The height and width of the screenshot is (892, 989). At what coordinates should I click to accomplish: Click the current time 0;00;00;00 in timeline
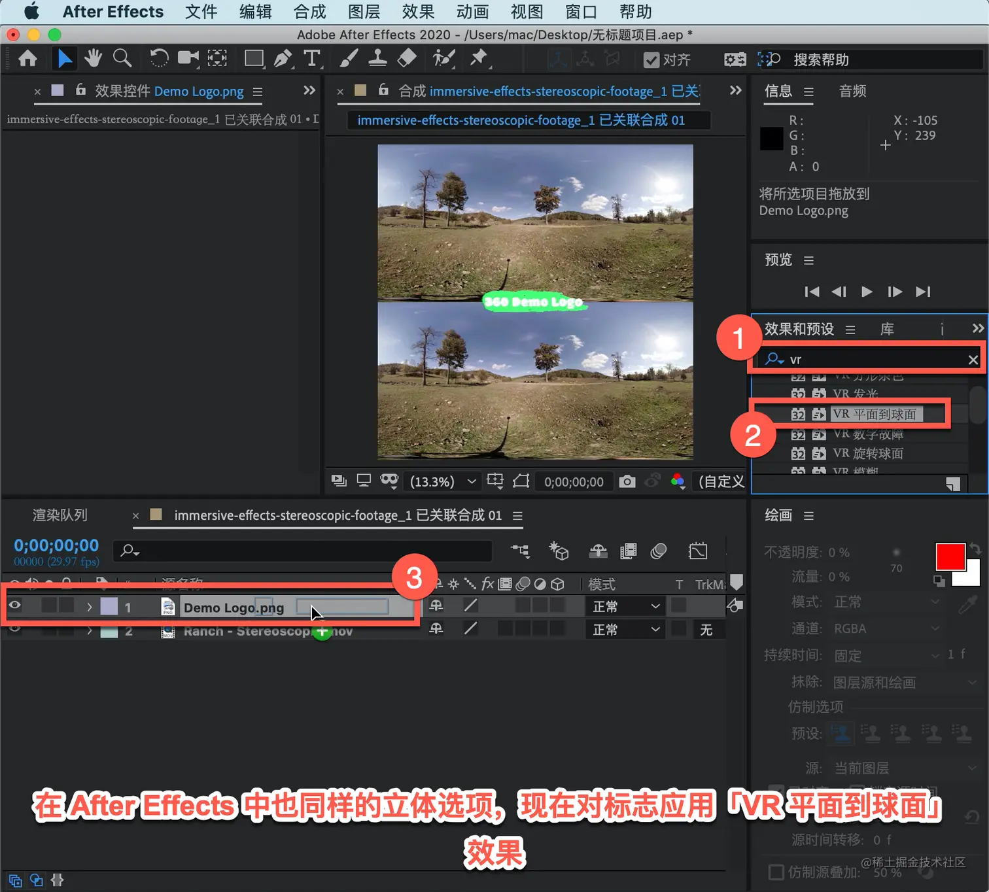56,545
